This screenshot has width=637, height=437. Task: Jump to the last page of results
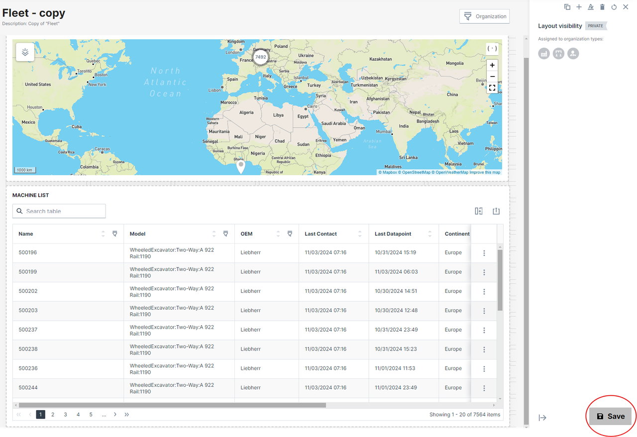[x=127, y=415]
